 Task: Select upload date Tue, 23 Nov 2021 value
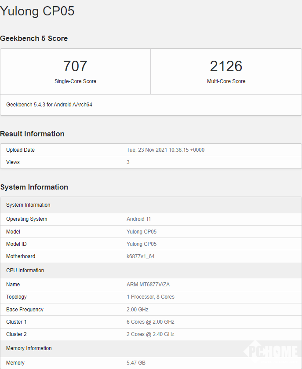coord(165,150)
